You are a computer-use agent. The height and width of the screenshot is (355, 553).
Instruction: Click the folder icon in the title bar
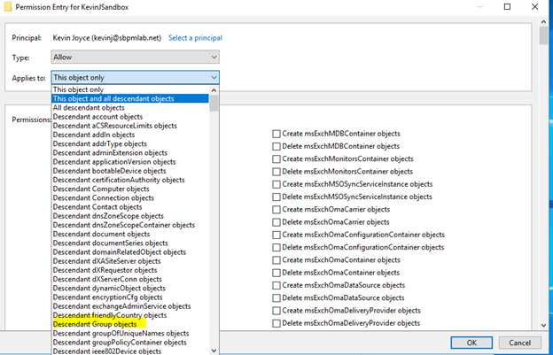[x=8, y=7]
